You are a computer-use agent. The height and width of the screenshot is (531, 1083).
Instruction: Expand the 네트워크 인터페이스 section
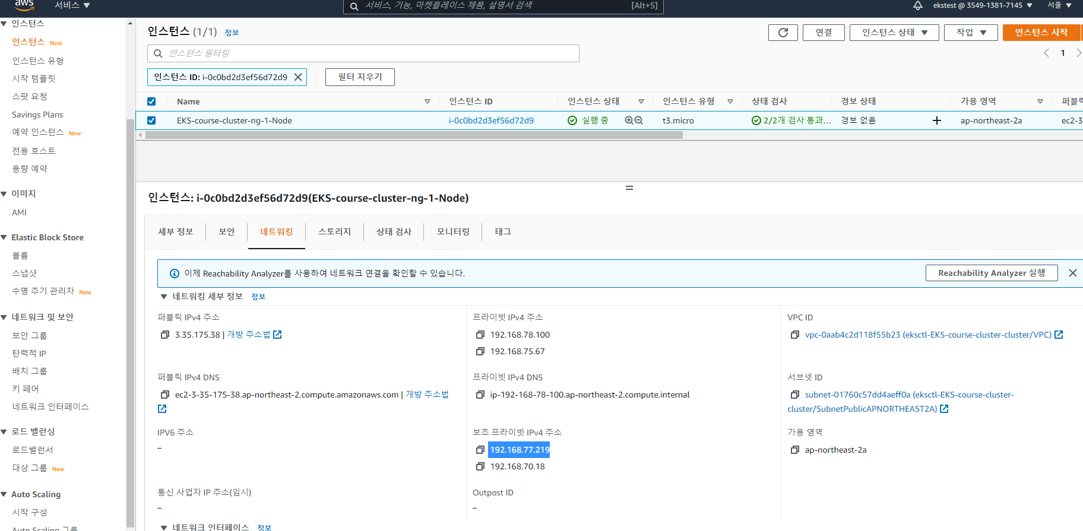coord(164,527)
